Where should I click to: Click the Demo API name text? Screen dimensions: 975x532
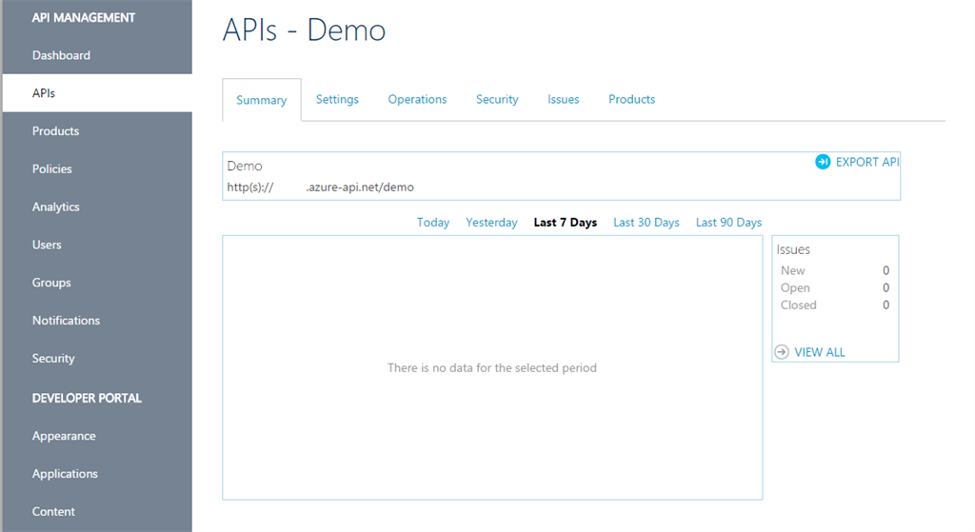click(x=245, y=166)
